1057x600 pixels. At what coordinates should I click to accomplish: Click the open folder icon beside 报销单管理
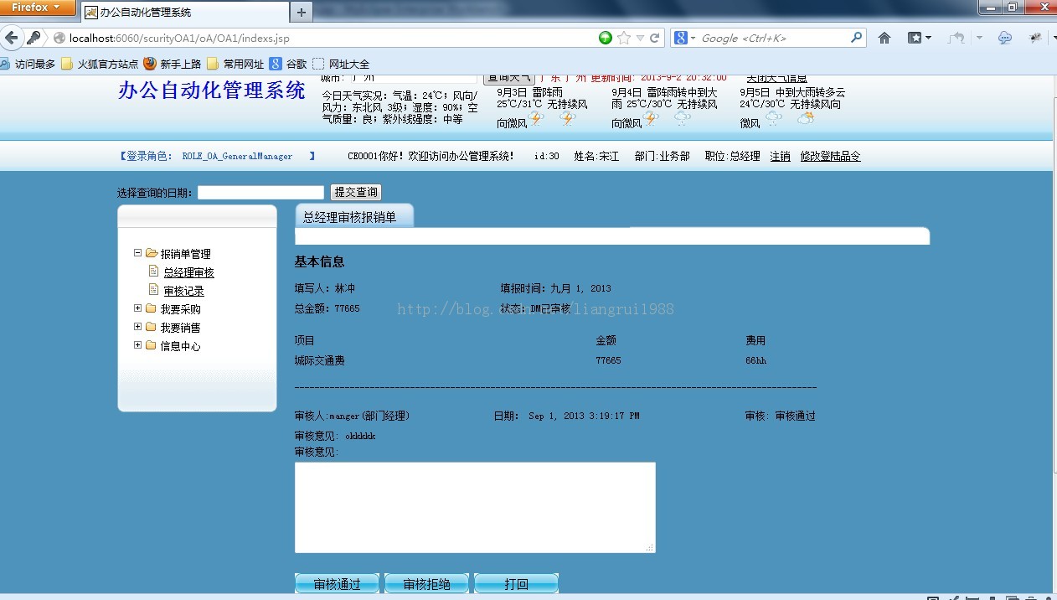pos(152,253)
